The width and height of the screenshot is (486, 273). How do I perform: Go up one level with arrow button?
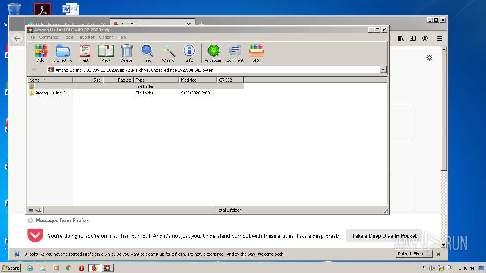35,70
